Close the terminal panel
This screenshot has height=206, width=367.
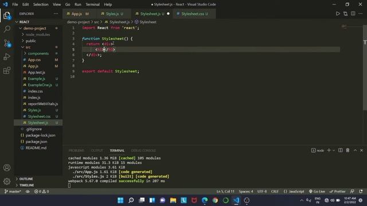(362, 150)
